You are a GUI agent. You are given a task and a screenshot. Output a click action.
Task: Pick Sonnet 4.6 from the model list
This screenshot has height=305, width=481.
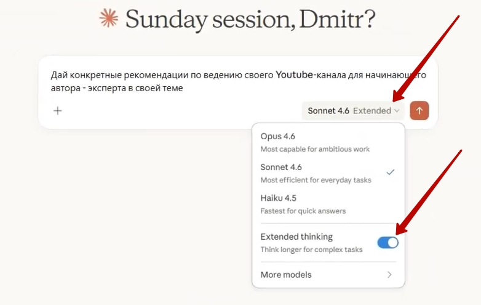[281, 167]
